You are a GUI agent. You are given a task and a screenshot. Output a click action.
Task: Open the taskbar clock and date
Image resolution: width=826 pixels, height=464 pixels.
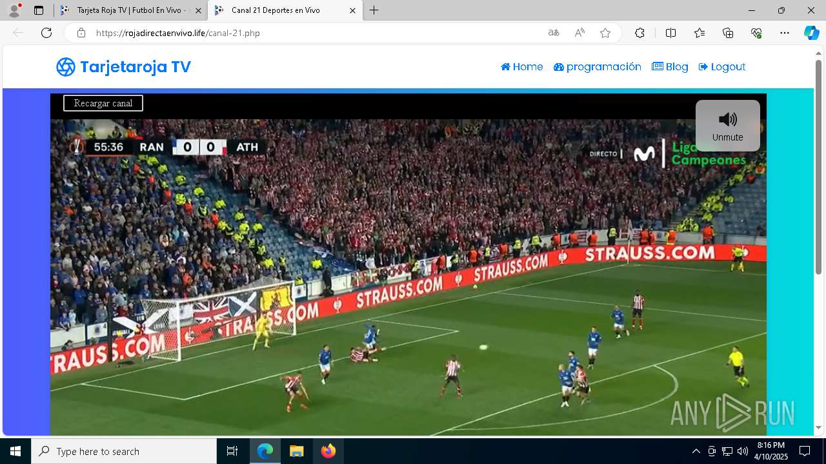pyautogui.click(x=772, y=451)
